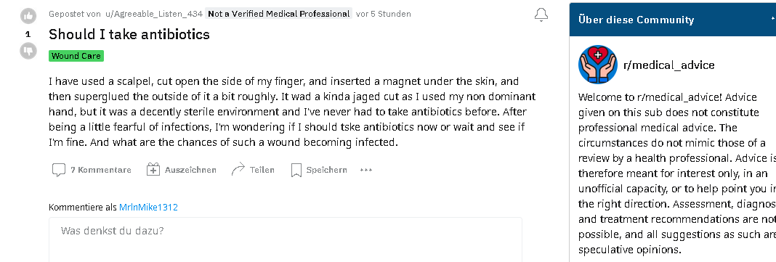Open the r/medical_advice community icon
776x262 pixels.
(598, 65)
